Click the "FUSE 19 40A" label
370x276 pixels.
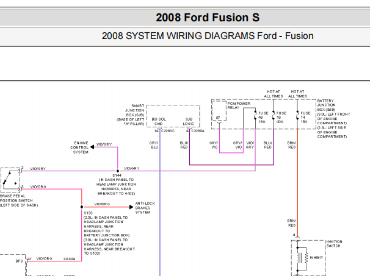(x=281, y=117)
